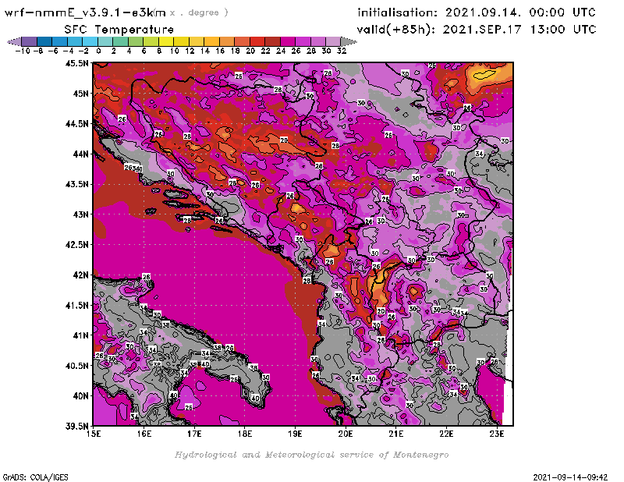
Task: Select the gray above-32 legend arrow
Action: tap(348, 41)
